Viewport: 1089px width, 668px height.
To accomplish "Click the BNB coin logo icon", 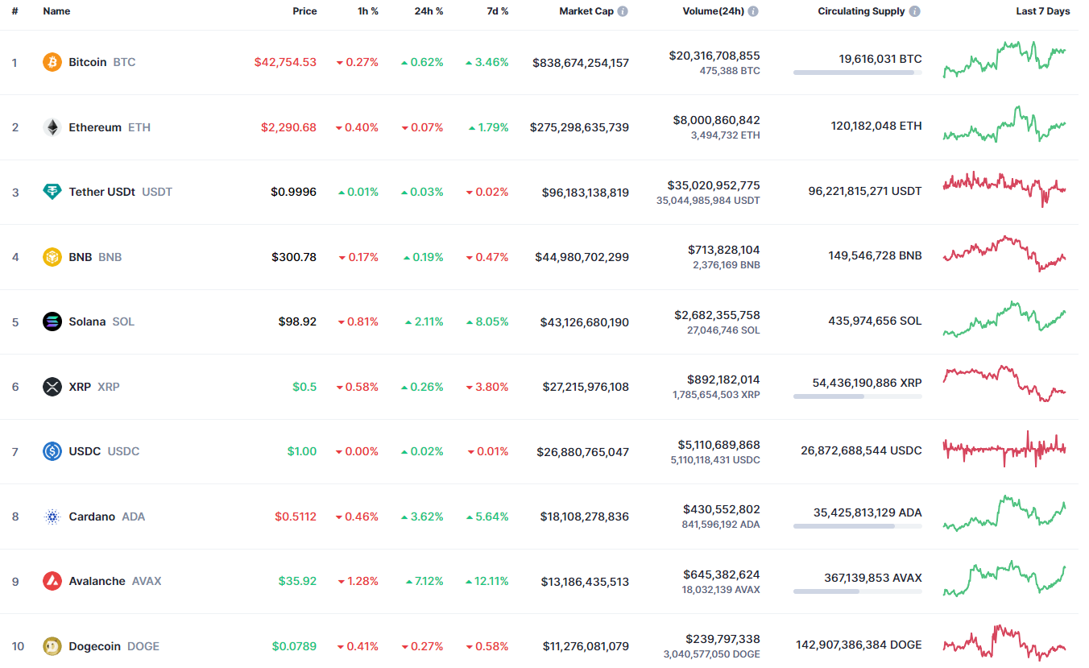I will (x=52, y=257).
